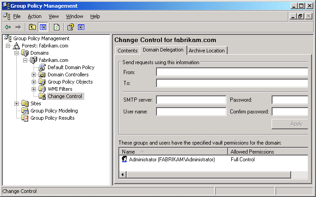Viewport: 316px width, 197px height.
Task: Click the MMC icon beside File menu
Action: click(6, 16)
